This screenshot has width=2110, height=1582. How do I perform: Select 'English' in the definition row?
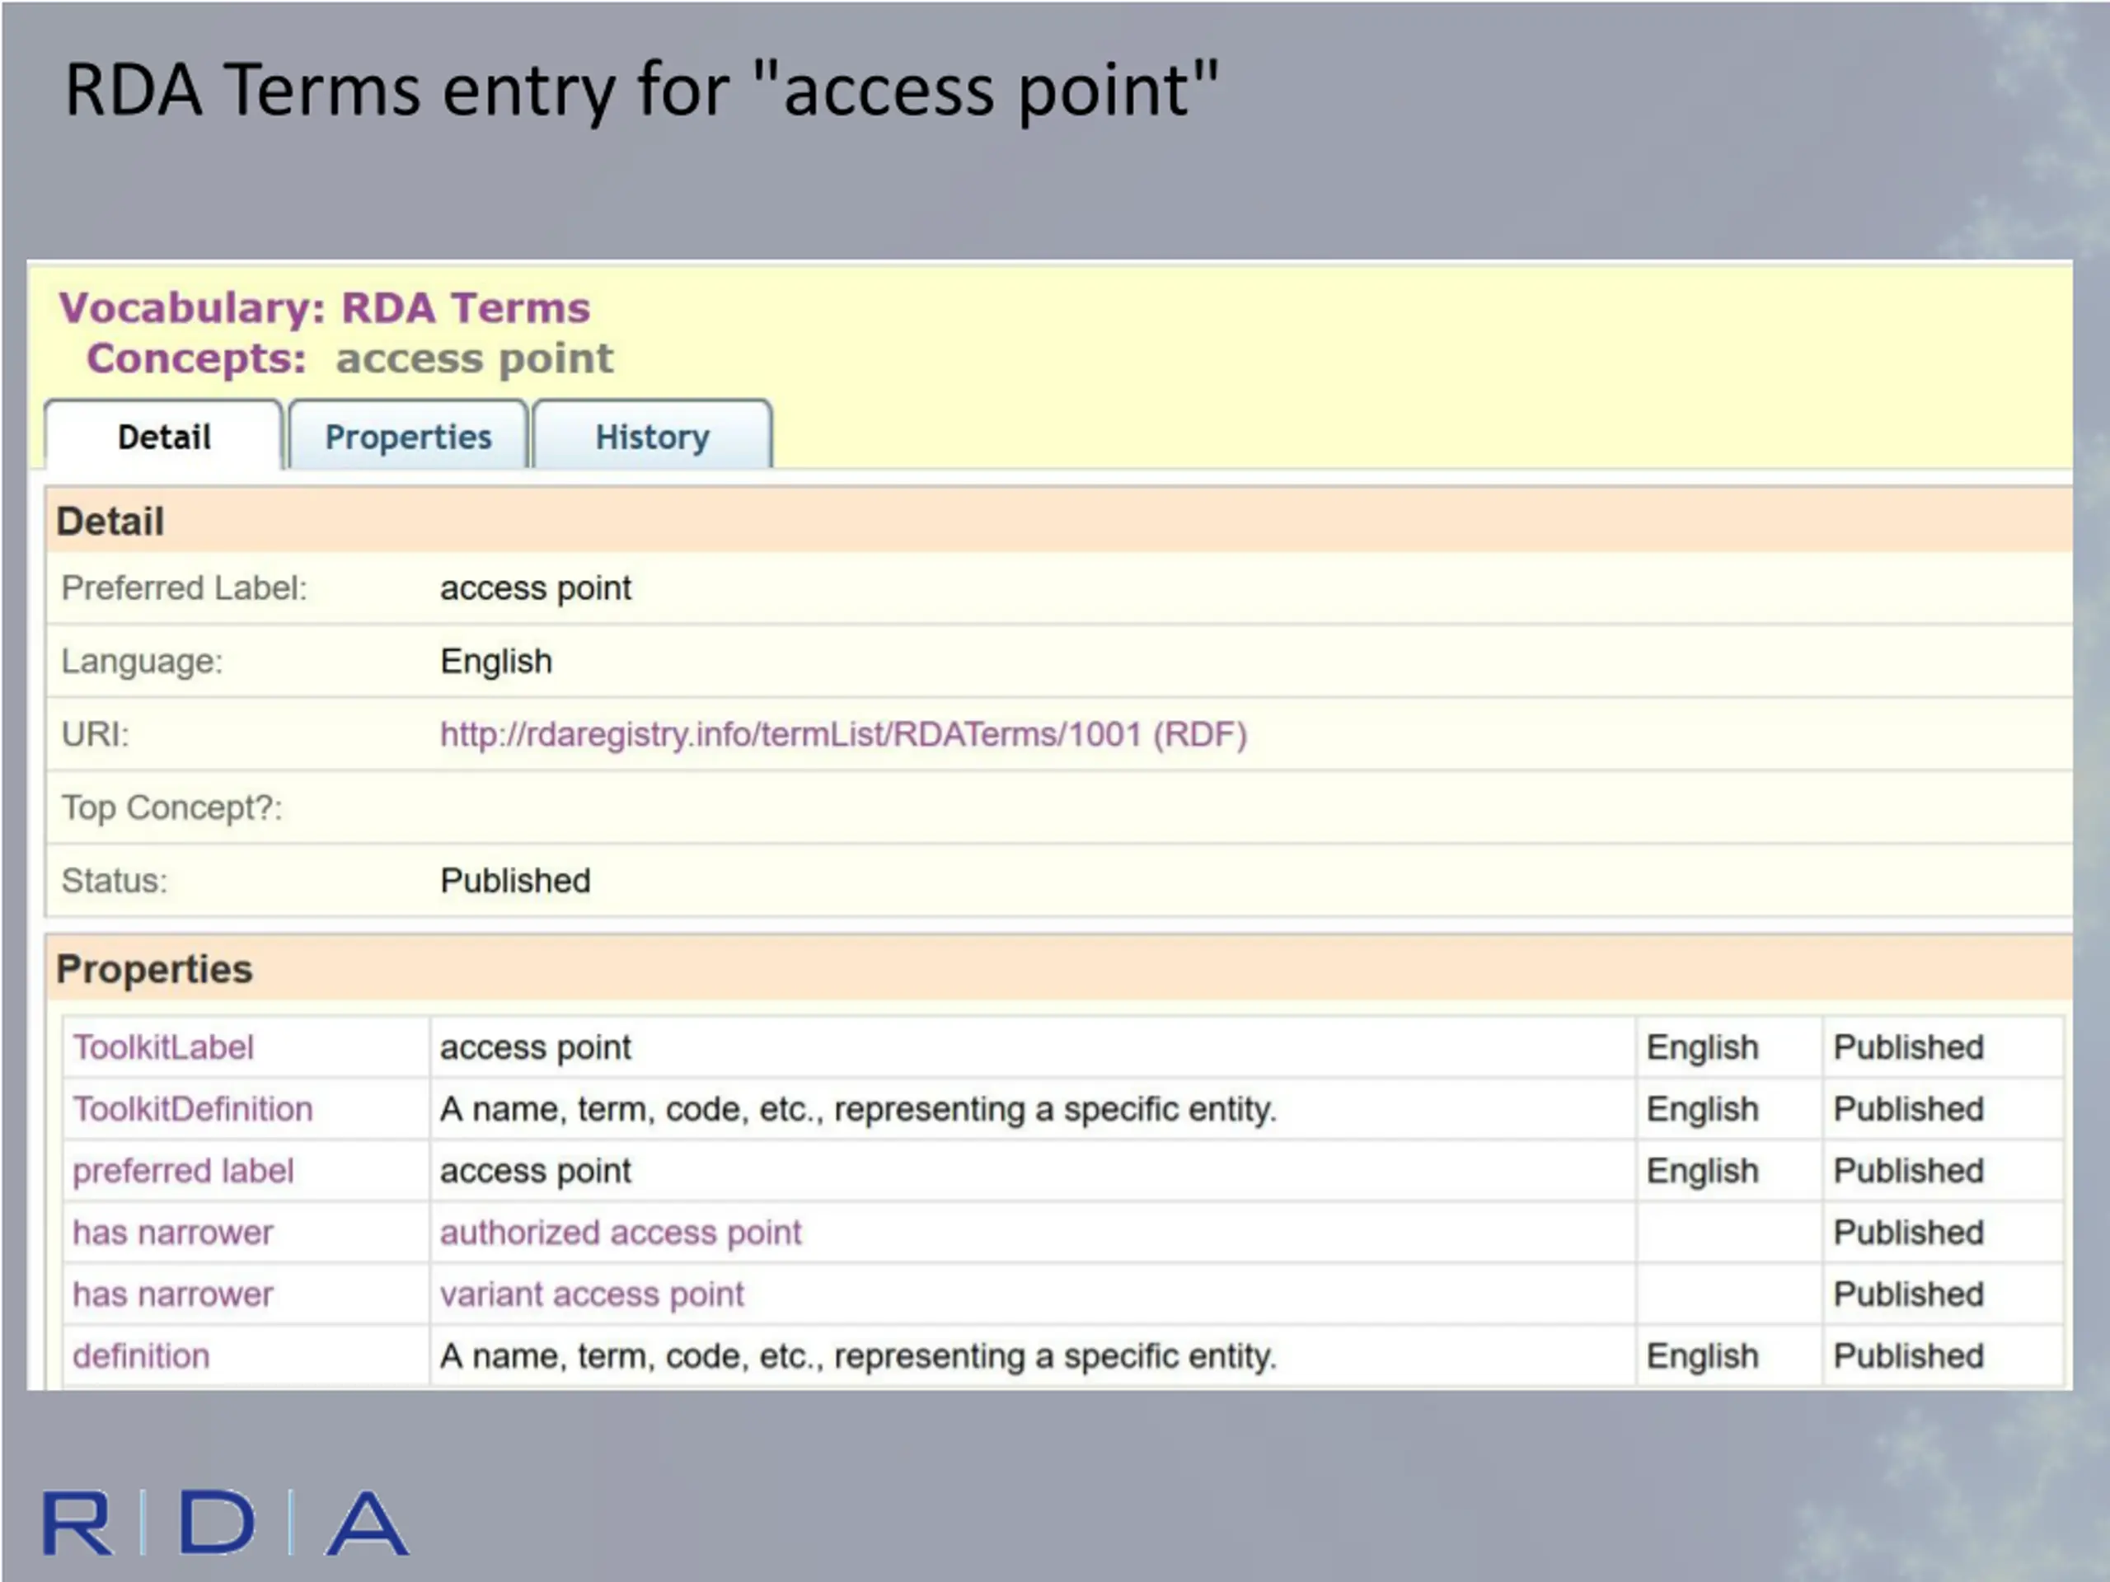[x=1703, y=1356]
